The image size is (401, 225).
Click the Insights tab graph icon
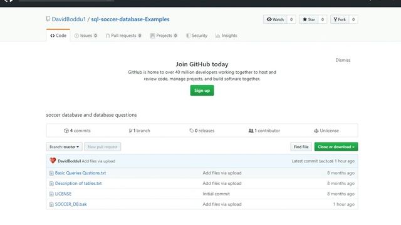217,36
